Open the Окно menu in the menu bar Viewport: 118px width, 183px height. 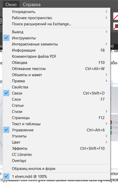click(11, 4)
